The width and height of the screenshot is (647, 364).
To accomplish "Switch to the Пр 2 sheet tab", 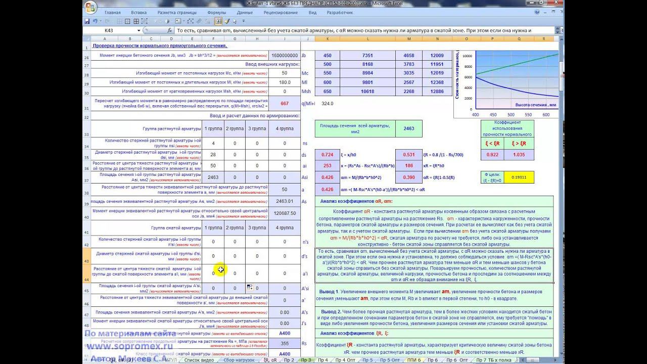I will point(289,360).
